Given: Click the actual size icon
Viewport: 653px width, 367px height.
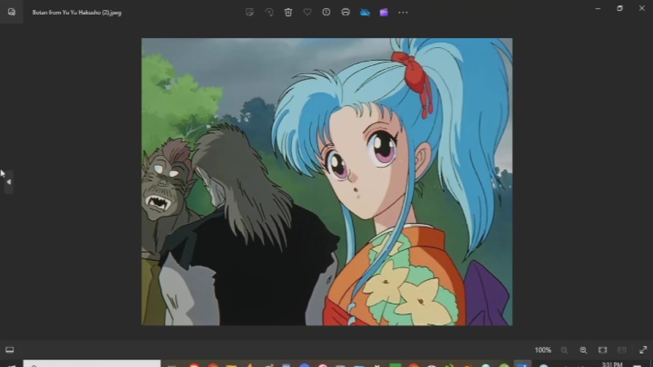Looking at the screenshot, I should coord(621,350).
